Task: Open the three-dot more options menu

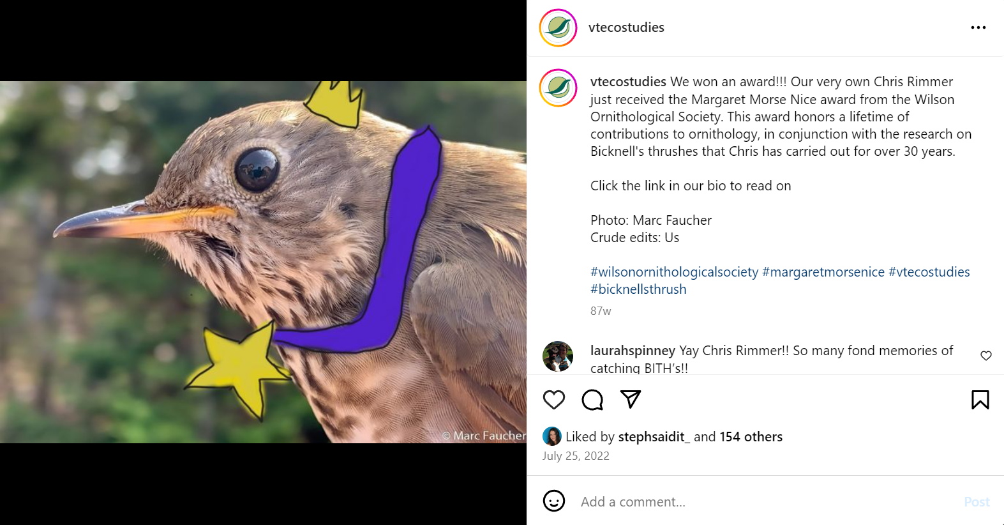Action: (x=978, y=27)
